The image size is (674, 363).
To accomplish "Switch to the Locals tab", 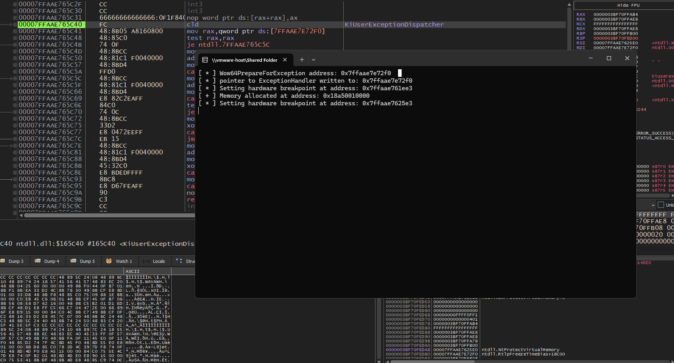I will tap(159, 261).
